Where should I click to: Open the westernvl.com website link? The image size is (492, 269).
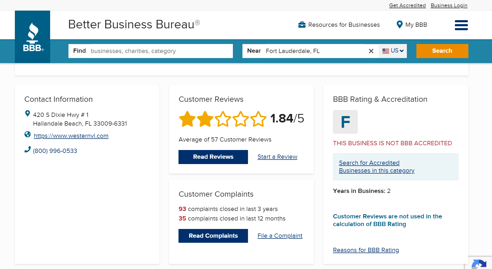click(71, 136)
